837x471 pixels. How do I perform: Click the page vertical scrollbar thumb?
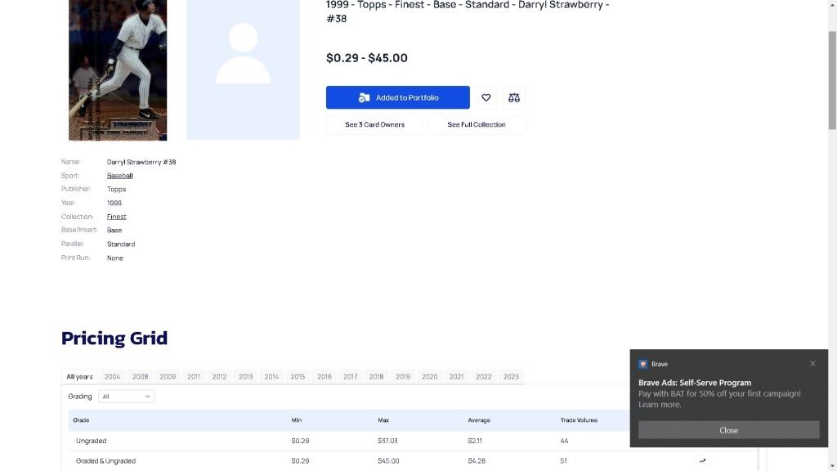[832, 80]
